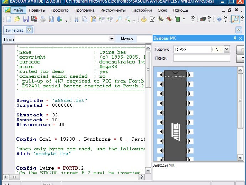The image size is (246, 185).
Task: Expand toolbar overflow after programmer icon
Action: (x=193, y=19)
